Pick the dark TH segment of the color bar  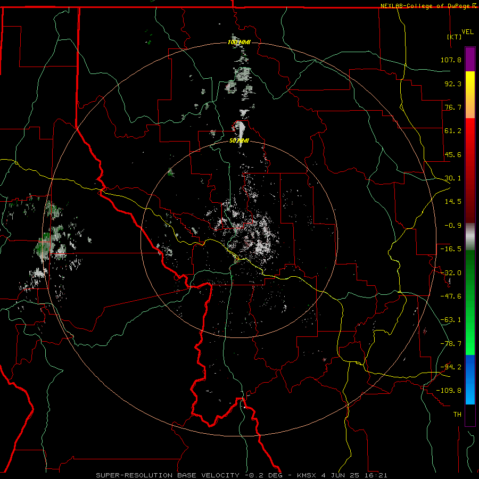click(x=470, y=415)
